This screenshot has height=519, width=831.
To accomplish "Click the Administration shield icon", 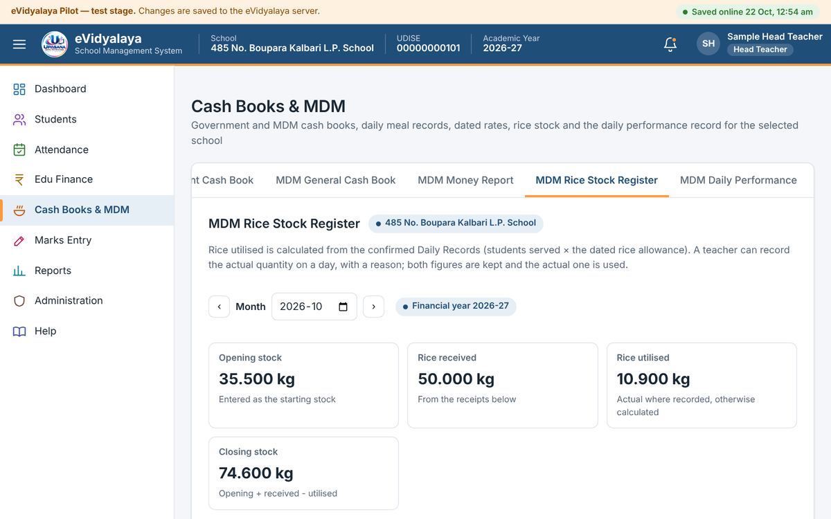I will (x=19, y=301).
